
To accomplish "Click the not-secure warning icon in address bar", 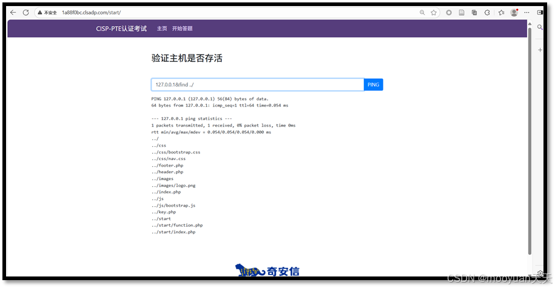I will pos(40,12).
